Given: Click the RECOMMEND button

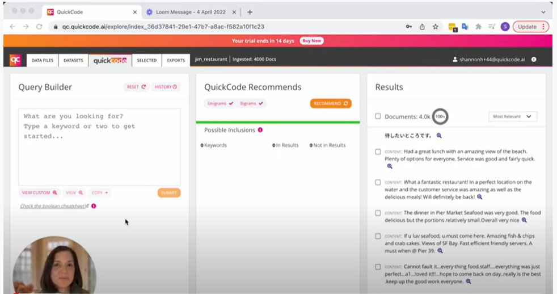Looking at the screenshot, I should 331,103.
